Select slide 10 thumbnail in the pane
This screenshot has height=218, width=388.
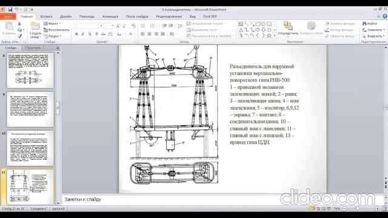[x=30, y=148]
